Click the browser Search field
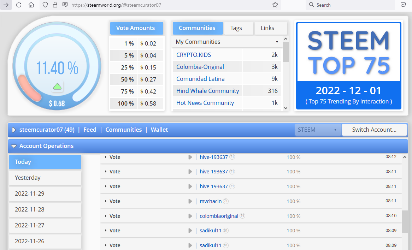The width and height of the screenshot is (412, 250). (350, 5)
